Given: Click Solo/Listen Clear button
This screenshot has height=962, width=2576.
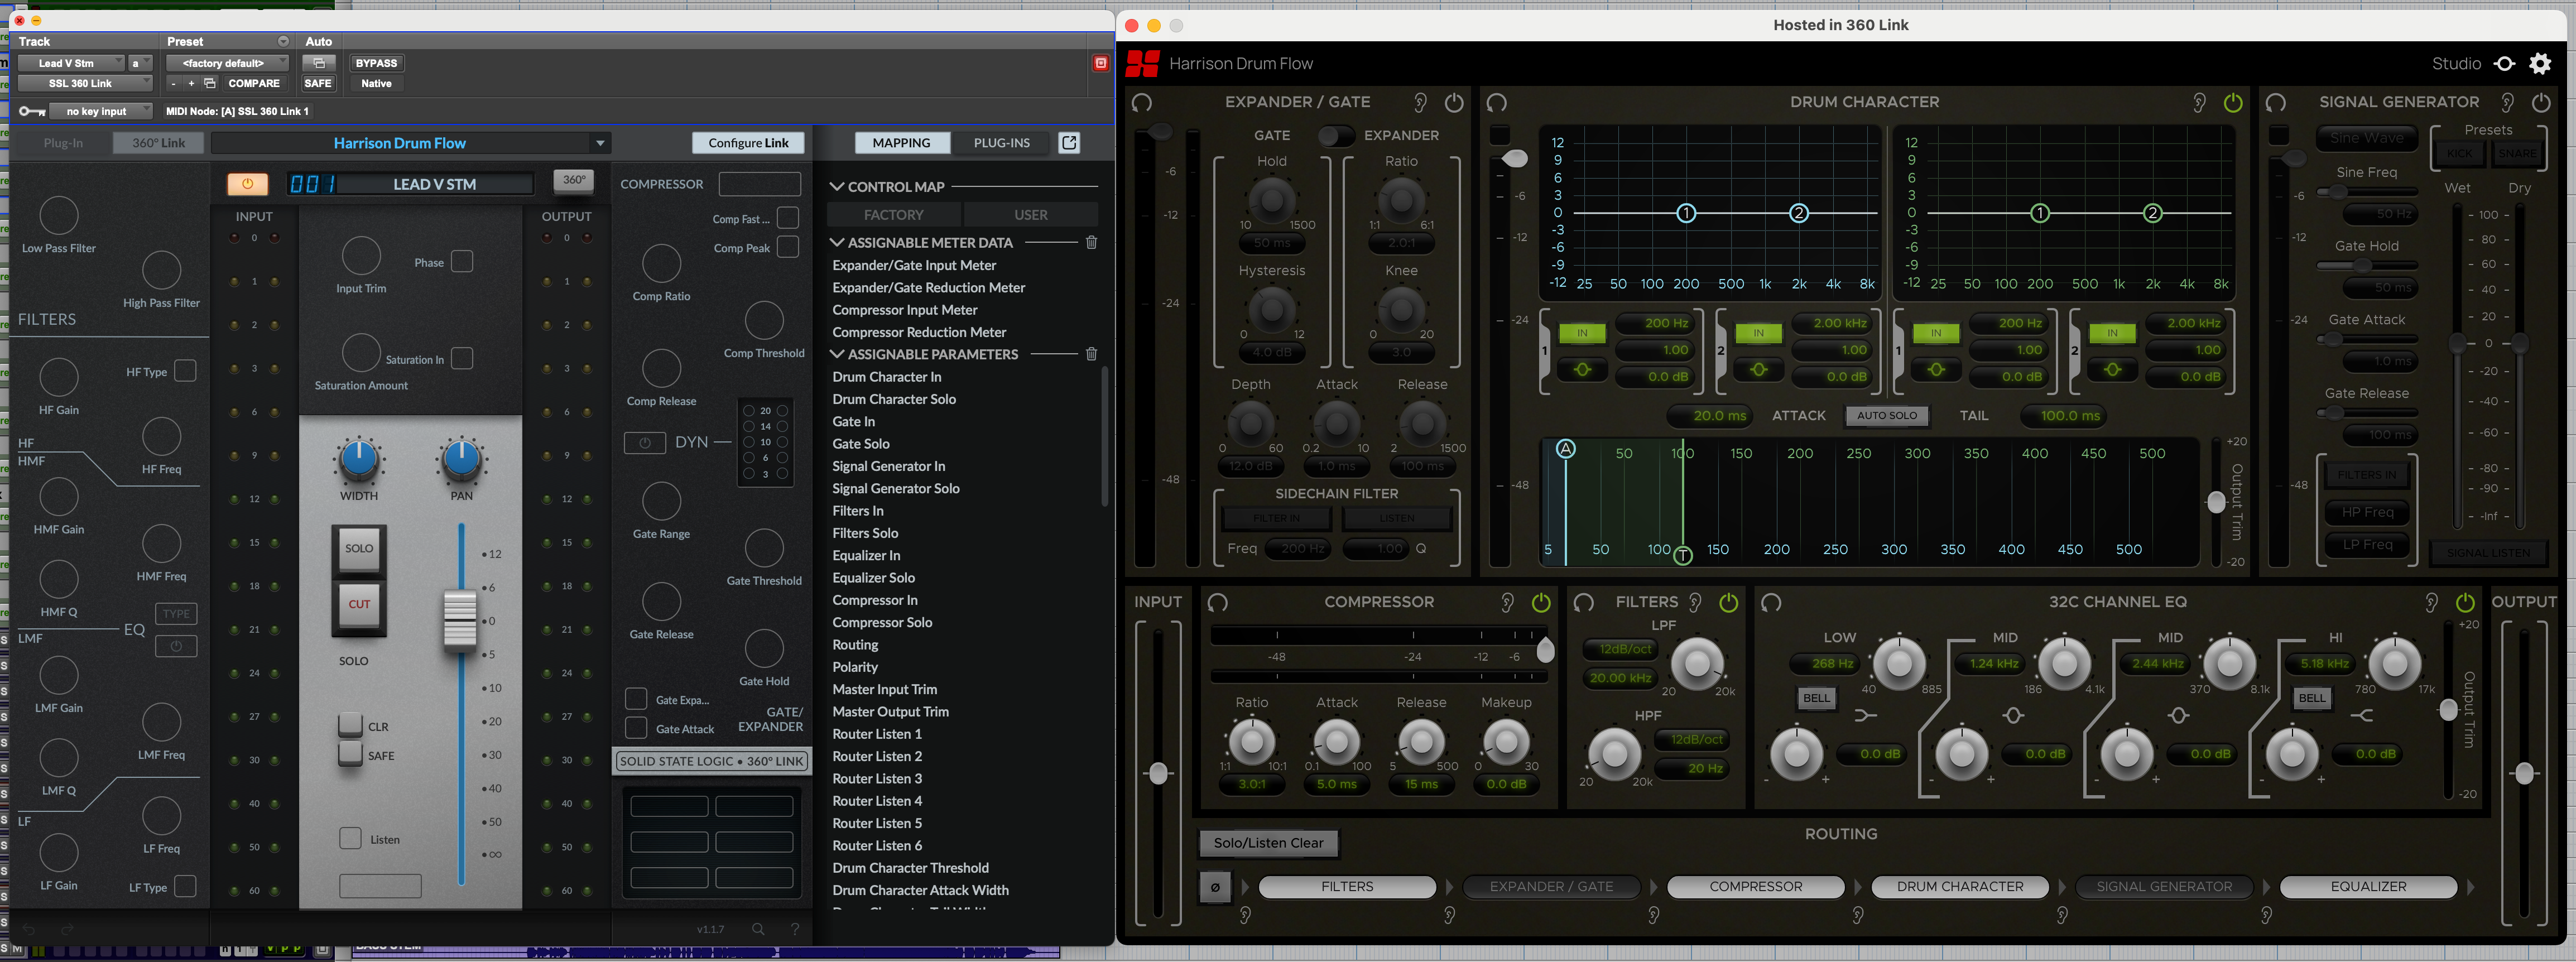Looking at the screenshot, I should [1268, 843].
